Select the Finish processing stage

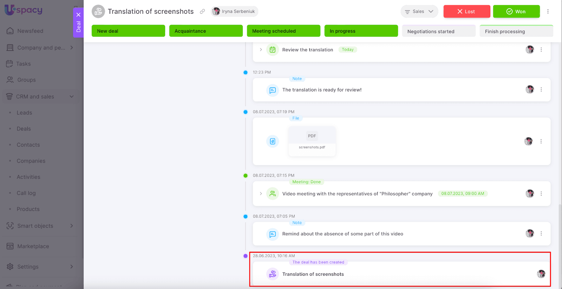click(x=516, y=31)
